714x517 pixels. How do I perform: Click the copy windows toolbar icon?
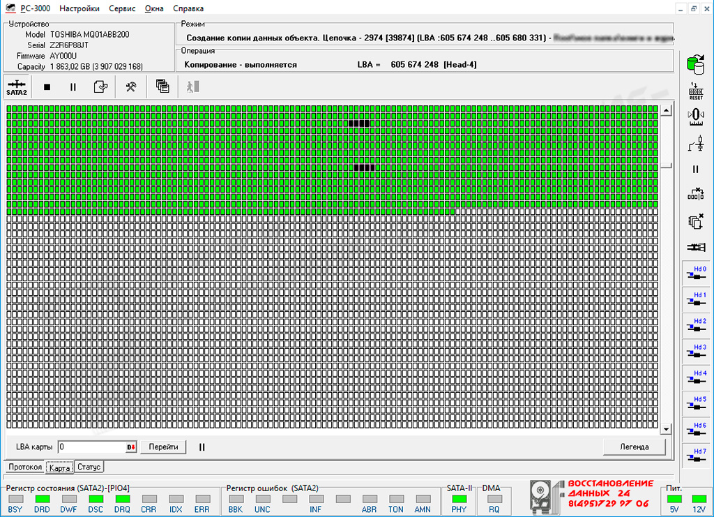pyautogui.click(x=162, y=86)
